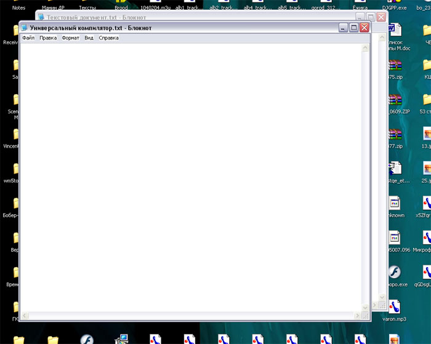Click the Notepad icon in Текстовый документ title bar

41,17
